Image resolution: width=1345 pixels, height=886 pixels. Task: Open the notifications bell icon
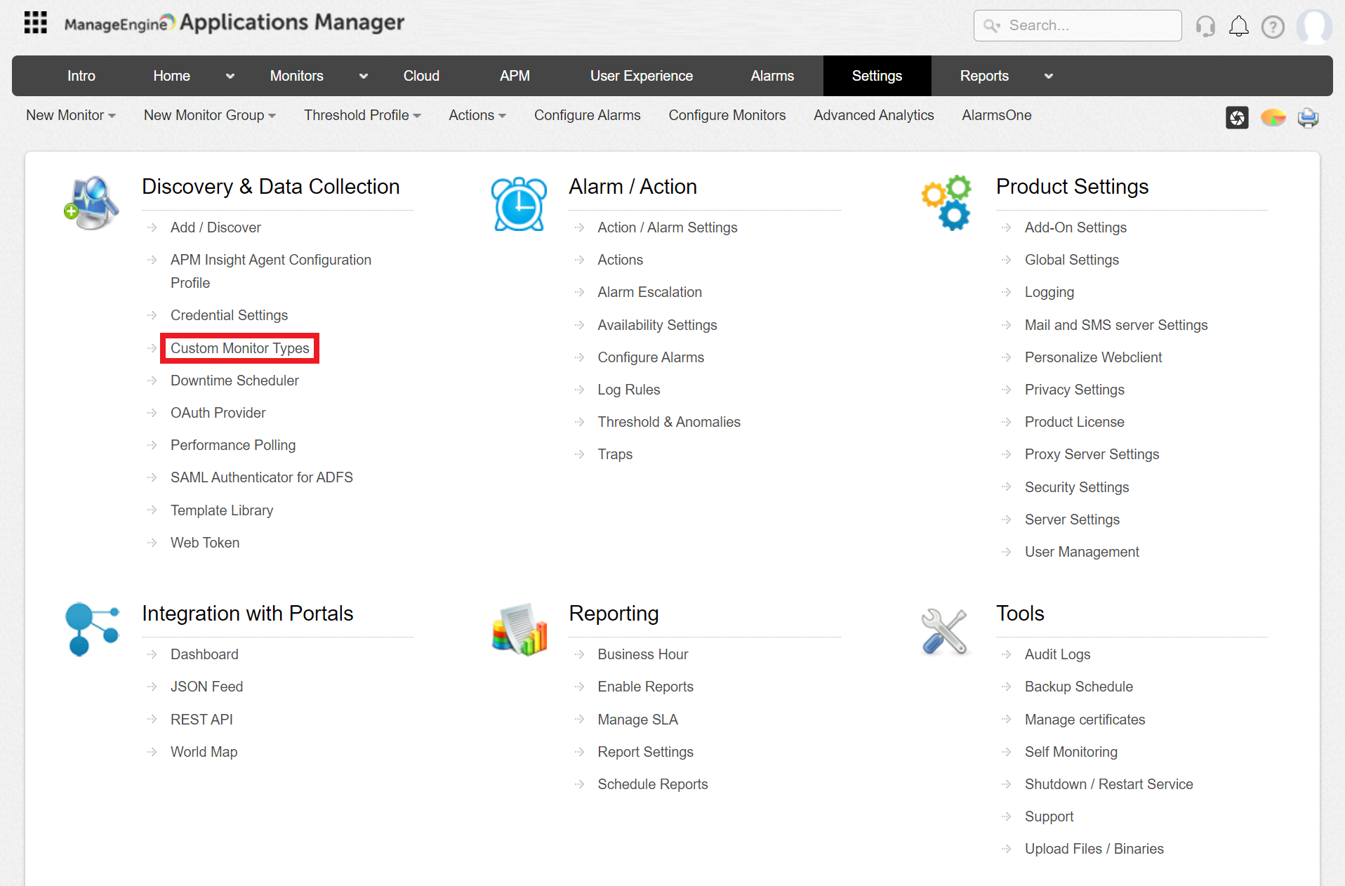(x=1238, y=27)
